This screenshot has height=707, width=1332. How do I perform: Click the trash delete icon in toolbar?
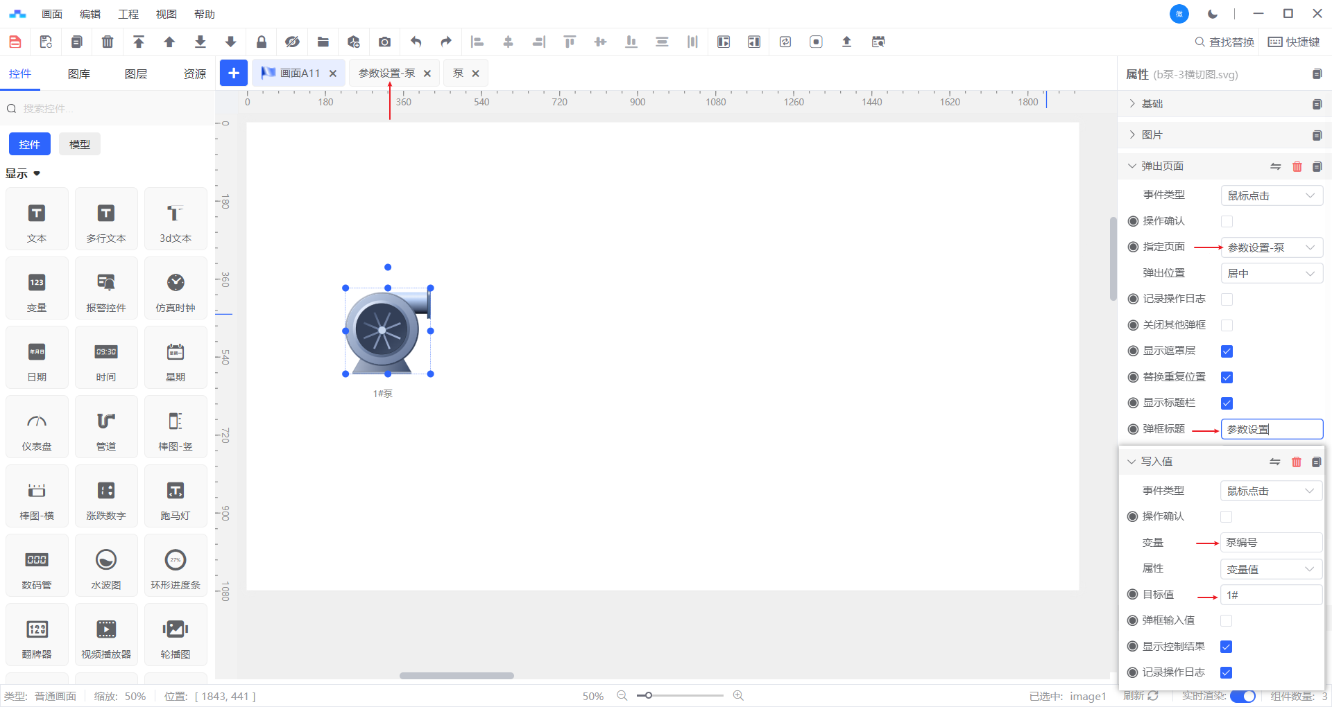click(108, 42)
